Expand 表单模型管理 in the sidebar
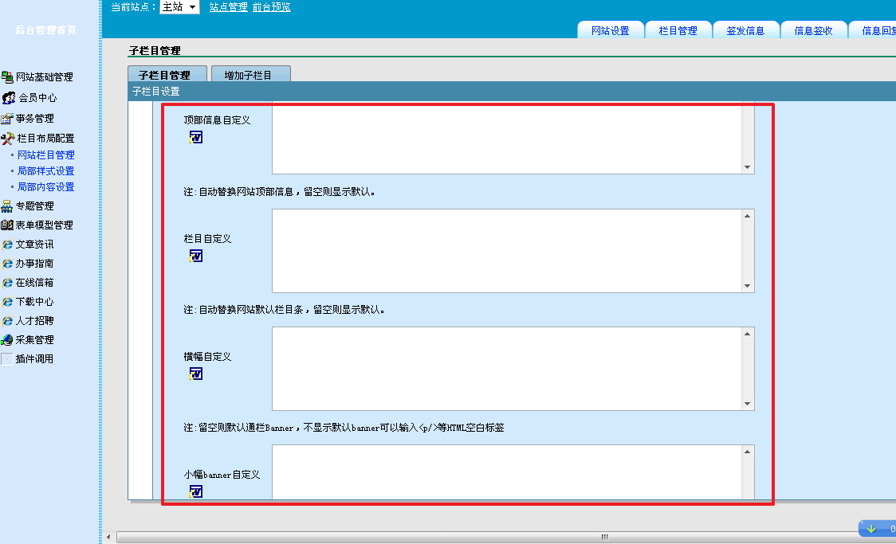 point(44,225)
